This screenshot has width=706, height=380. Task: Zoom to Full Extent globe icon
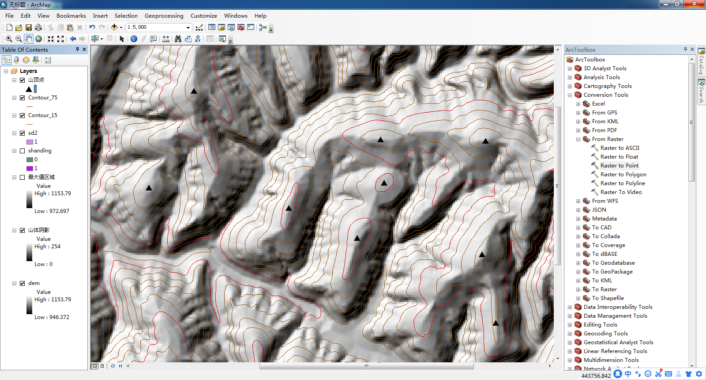tap(39, 39)
